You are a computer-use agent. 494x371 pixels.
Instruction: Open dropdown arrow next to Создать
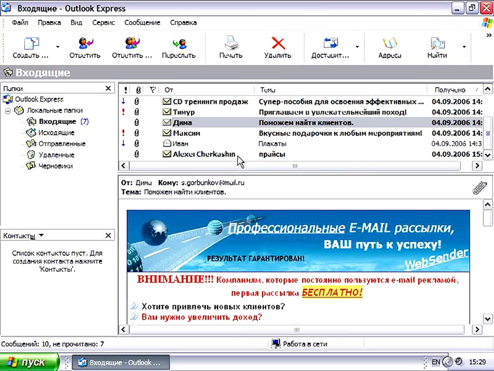tap(58, 47)
